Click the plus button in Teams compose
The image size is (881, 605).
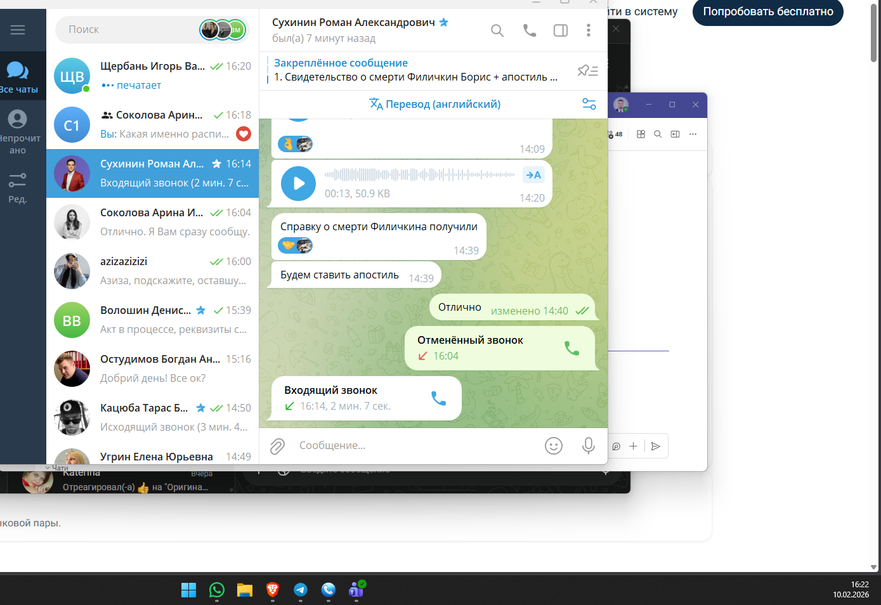point(633,446)
